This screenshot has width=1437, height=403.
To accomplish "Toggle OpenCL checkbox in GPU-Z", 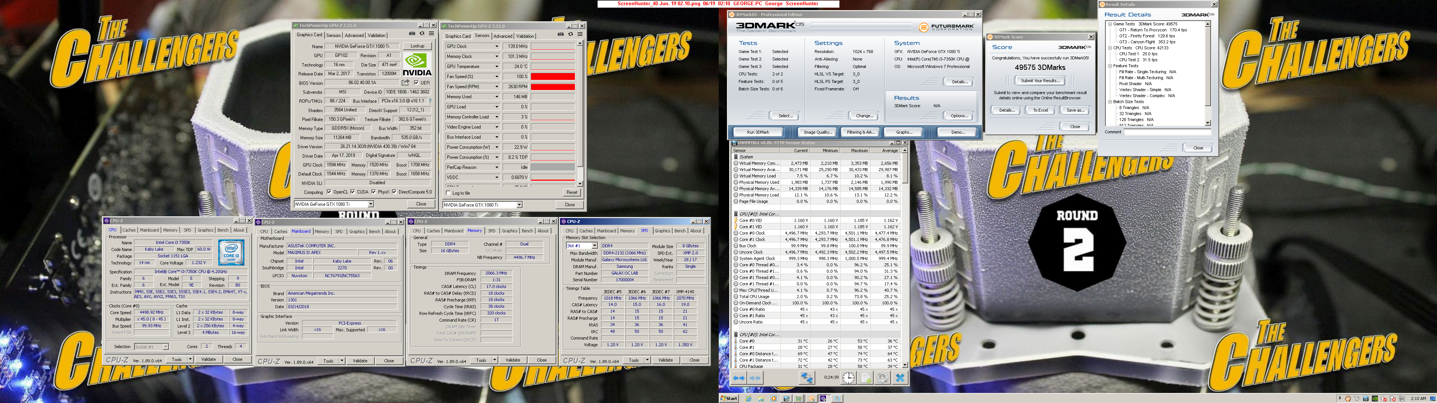I will [x=329, y=192].
